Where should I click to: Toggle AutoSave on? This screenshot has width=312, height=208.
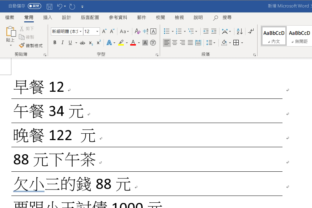click(x=34, y=6)
